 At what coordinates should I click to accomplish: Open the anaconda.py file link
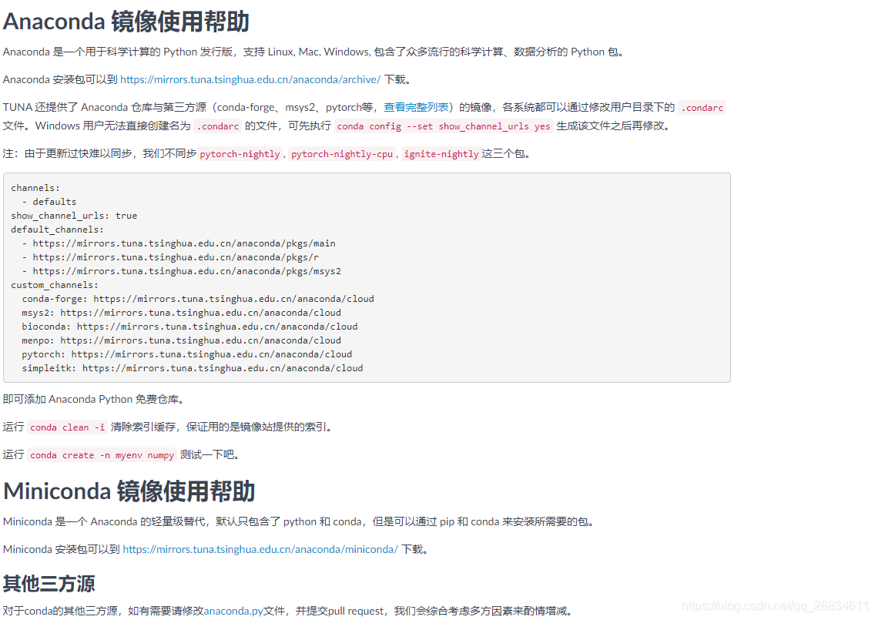(233, 611)
